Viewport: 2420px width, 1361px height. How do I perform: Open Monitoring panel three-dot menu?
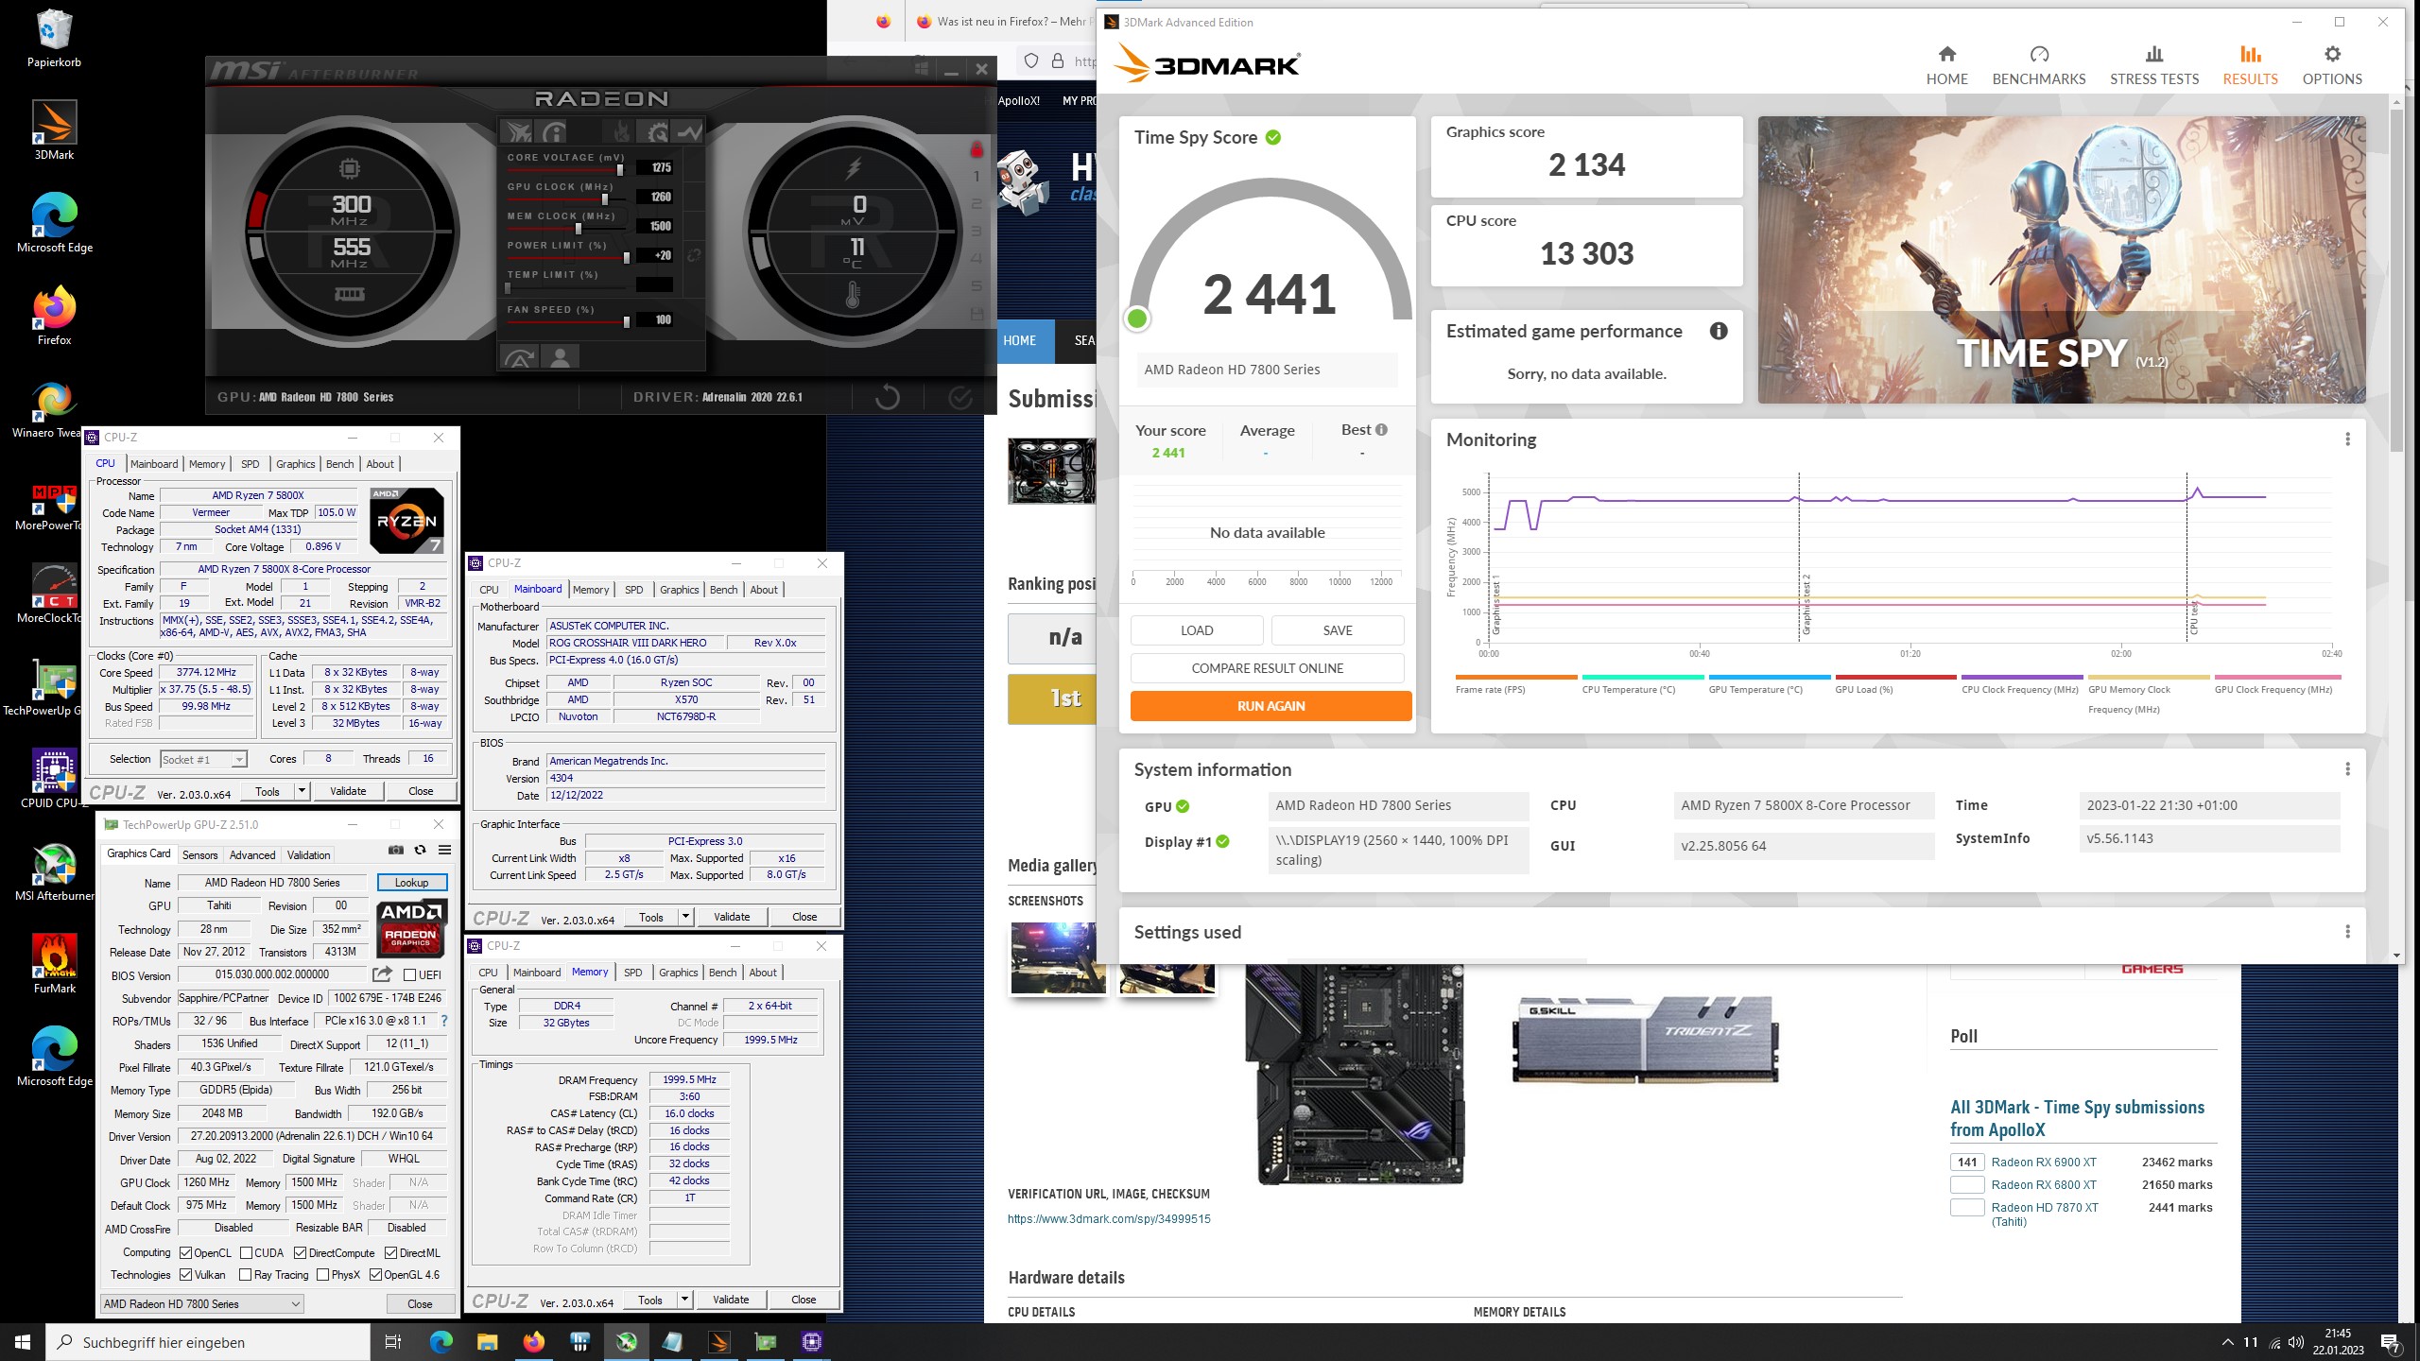tap(2347, 439)
